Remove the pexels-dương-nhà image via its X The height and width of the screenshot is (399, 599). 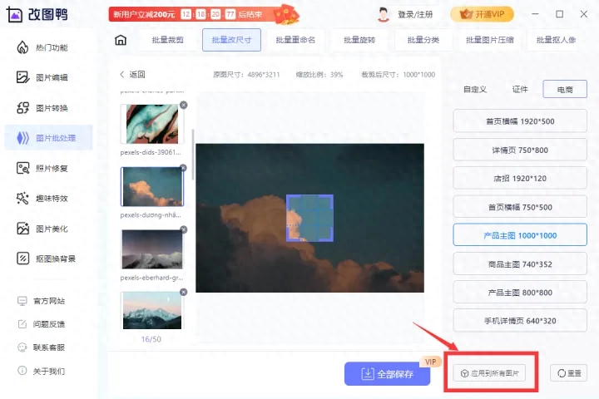(183, 168)
